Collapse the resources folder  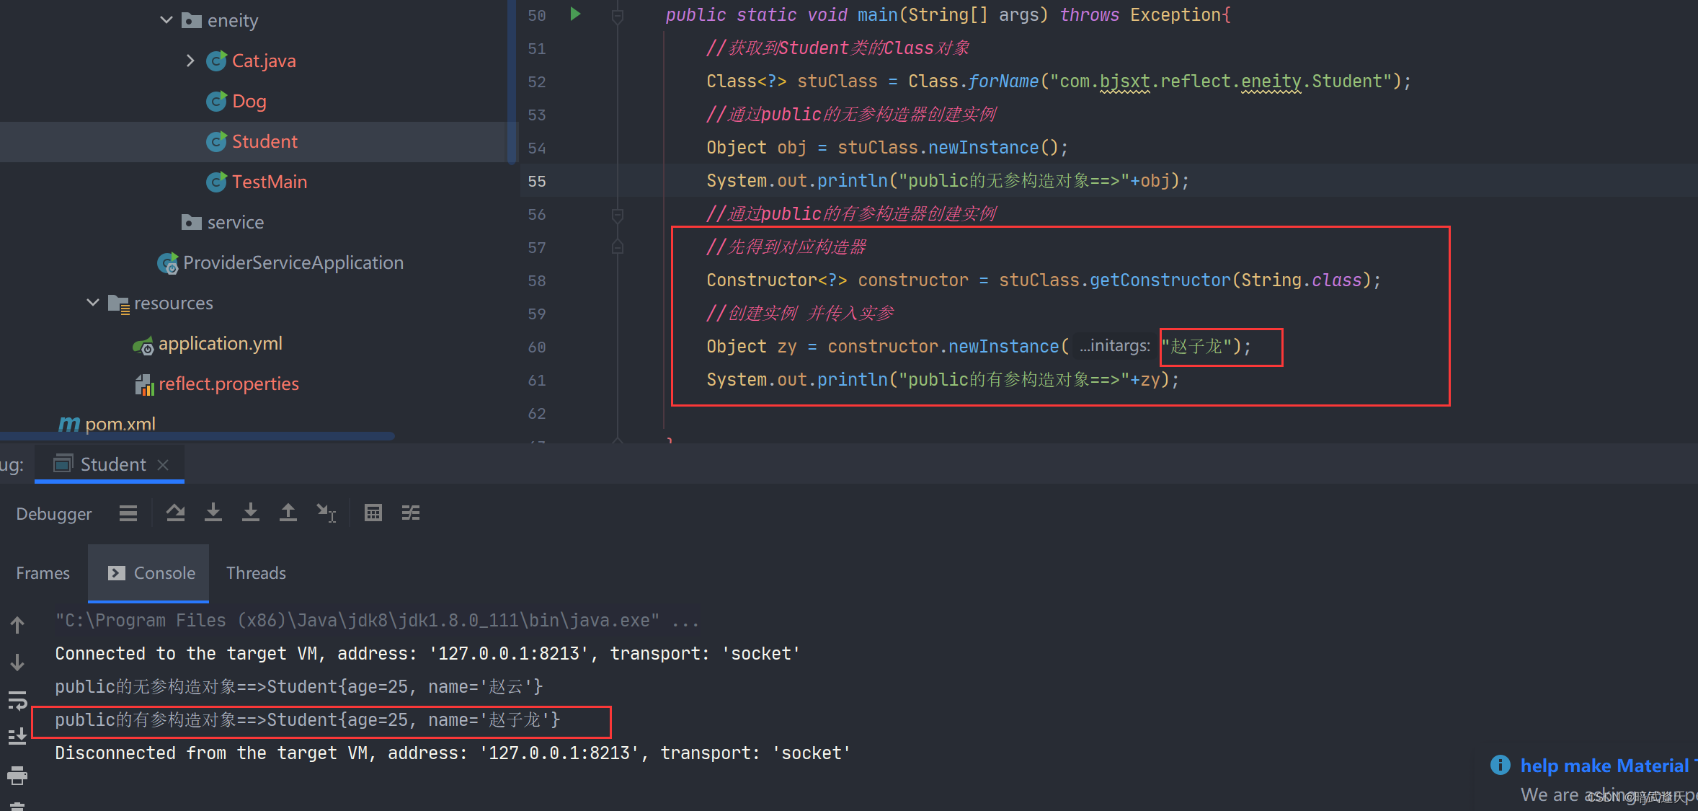93,303
